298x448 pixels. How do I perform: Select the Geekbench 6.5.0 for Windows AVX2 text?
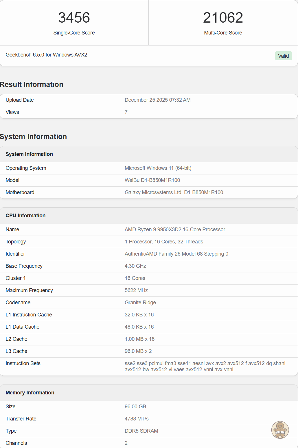(46, 55)
